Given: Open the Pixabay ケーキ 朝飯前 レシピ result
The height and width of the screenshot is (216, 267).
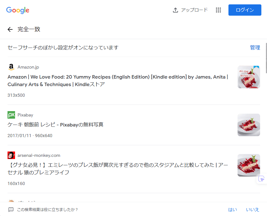Looking at the screenshot, I should tap(55, 125).
